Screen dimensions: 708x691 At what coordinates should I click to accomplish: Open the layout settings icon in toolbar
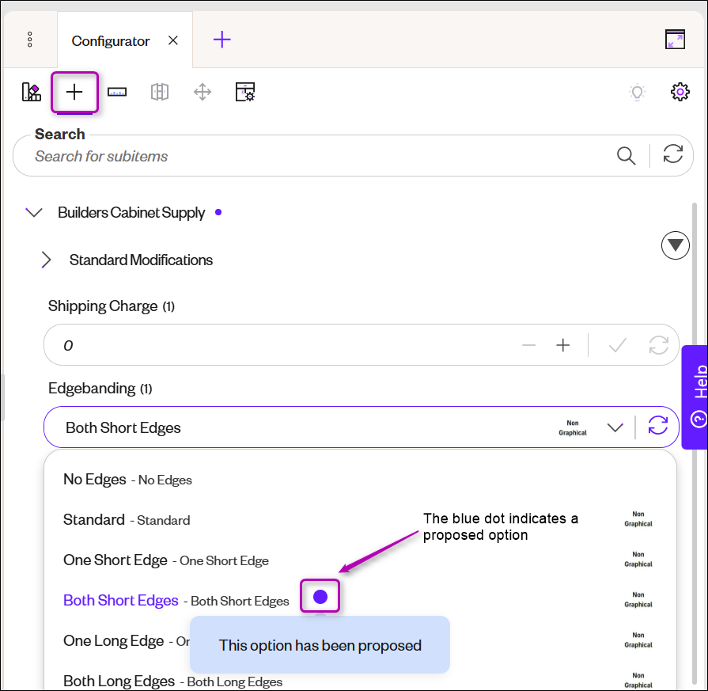[x=245, y=92]
